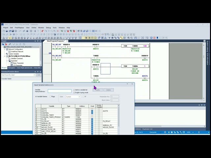Click the Zoom Out magnifier icon
The image size is (211, 158).
click(x=132, y=38)
